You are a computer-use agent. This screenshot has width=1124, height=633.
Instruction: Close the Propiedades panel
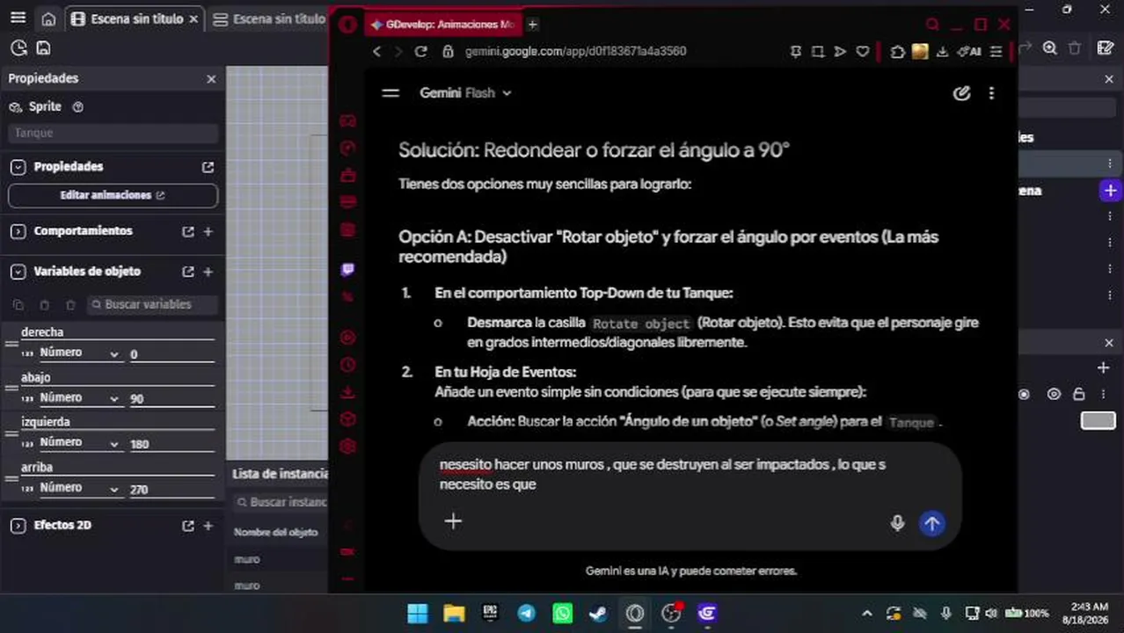click(211, 79)
